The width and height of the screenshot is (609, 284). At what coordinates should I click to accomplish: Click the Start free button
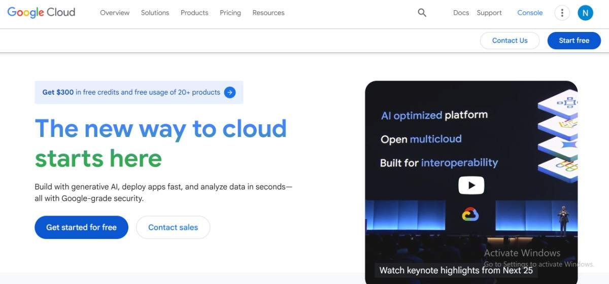574,41
